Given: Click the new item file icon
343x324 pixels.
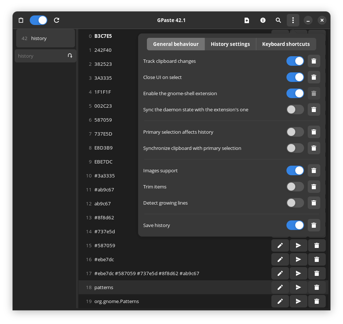Looking at the screenshot, I should coord(247,20).
